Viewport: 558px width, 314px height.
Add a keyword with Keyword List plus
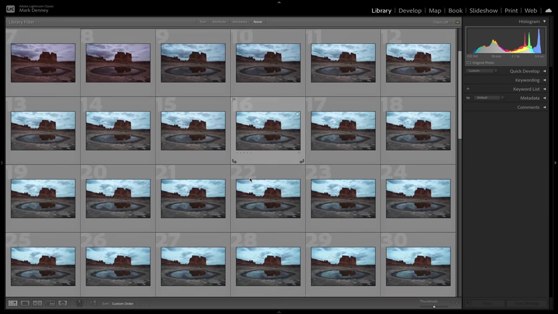pos(468,89)
